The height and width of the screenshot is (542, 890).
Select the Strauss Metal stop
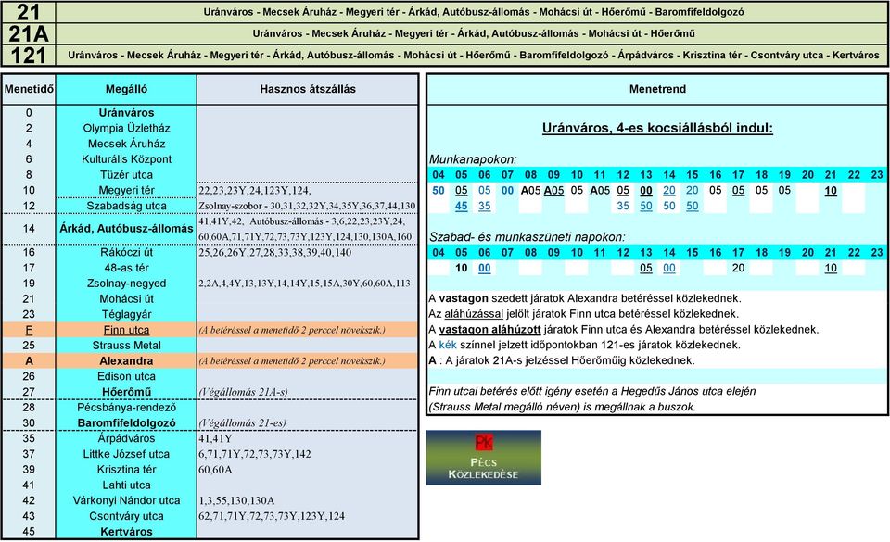coord(126,346)
